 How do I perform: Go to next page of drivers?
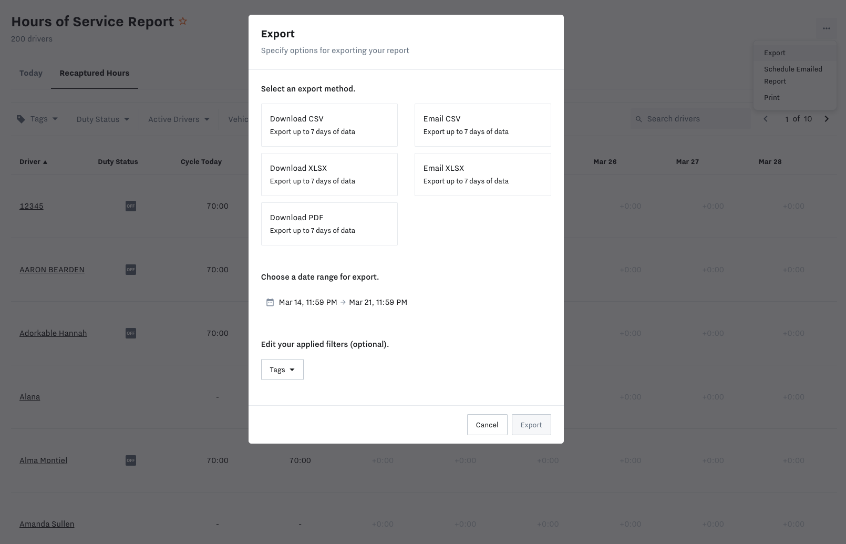pyautogui.click(x=826, y=119)
